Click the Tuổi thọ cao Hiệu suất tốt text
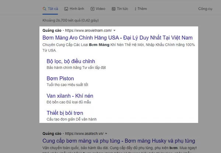 click(67, 85)
